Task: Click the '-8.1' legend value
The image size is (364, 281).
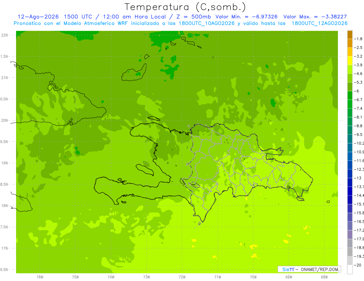Action: point(359,117)
